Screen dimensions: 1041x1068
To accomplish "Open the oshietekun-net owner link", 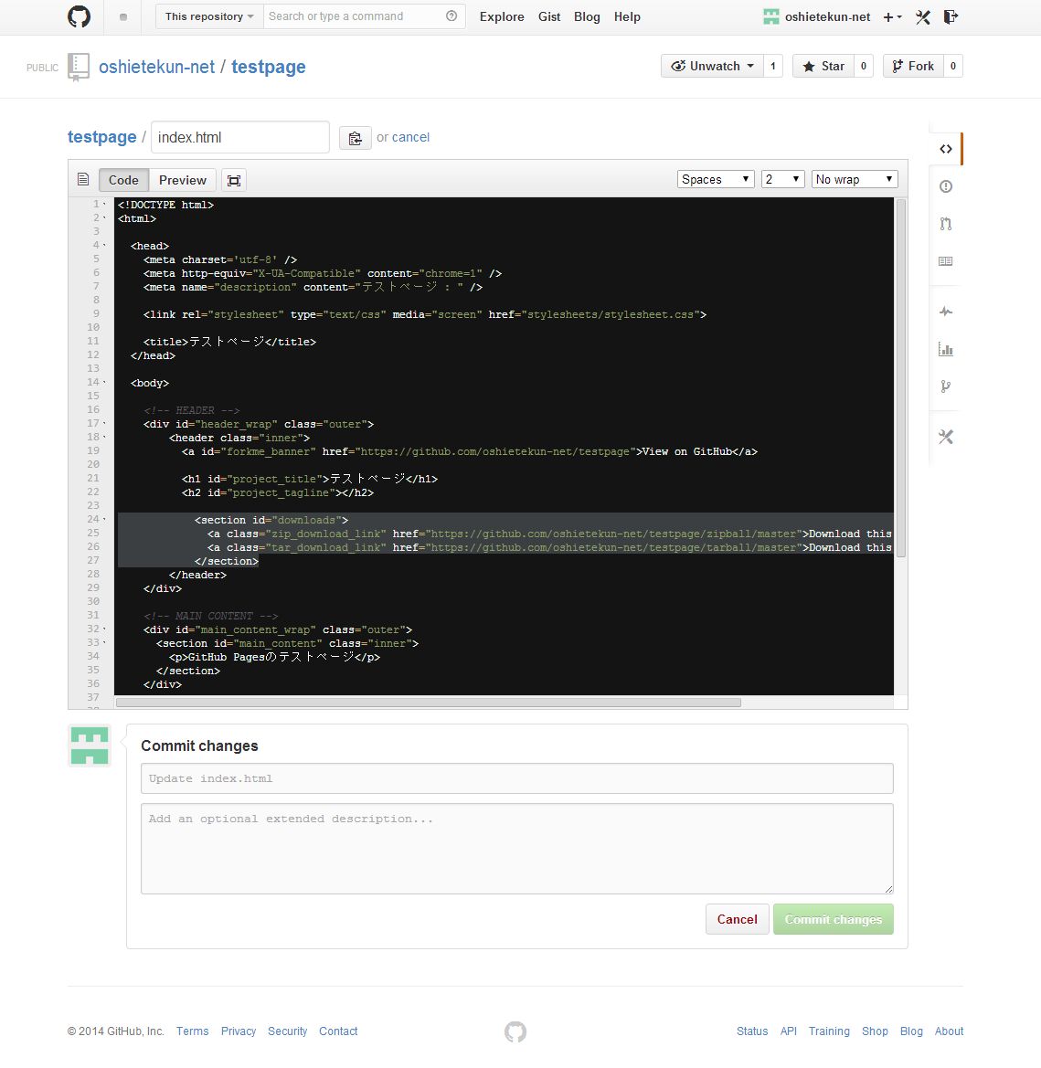I will coord(156,67).
